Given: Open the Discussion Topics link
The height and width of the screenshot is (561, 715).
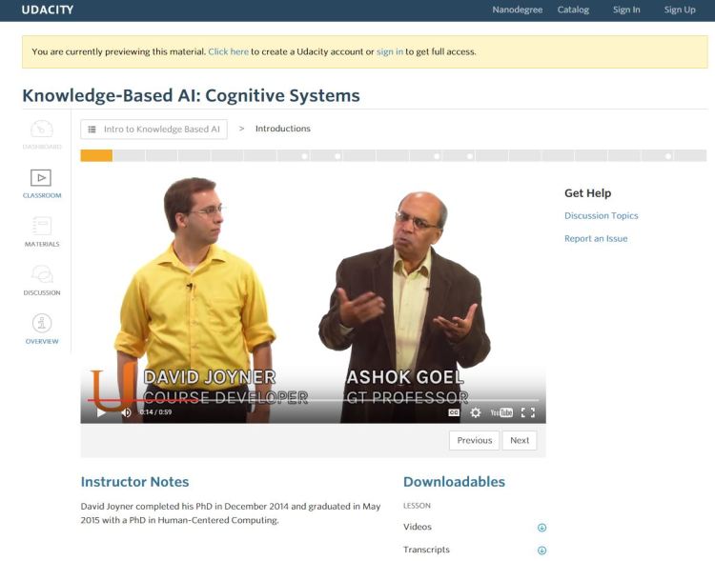Looking at the screenshot, I should [x=601, y=215].
